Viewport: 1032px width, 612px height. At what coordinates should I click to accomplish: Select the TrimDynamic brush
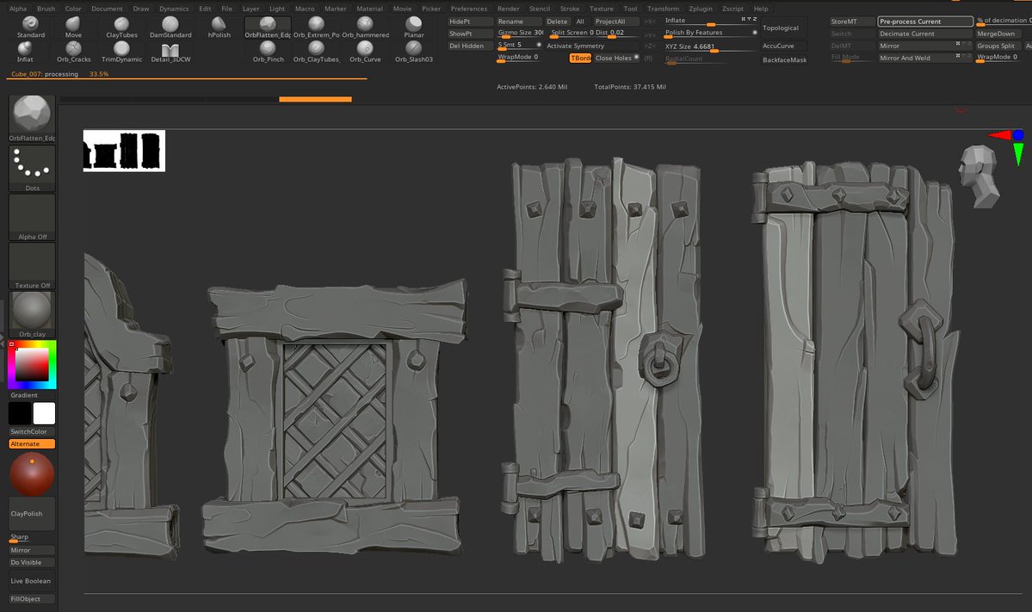[x=121, y=52]
